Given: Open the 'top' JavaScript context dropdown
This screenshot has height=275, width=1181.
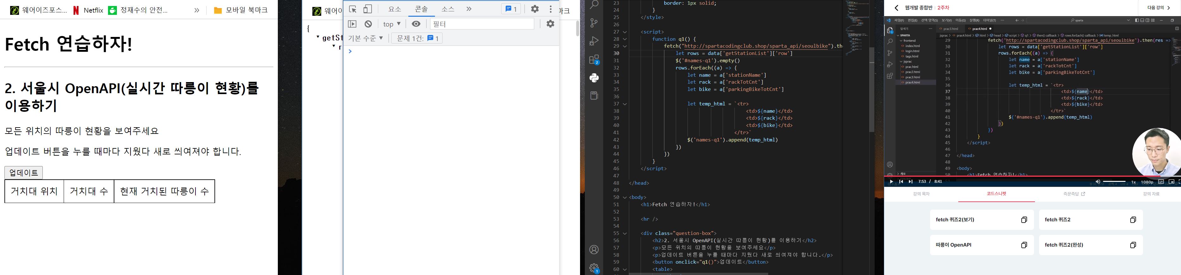Looking at the screenshot, I should click(392, 24).
